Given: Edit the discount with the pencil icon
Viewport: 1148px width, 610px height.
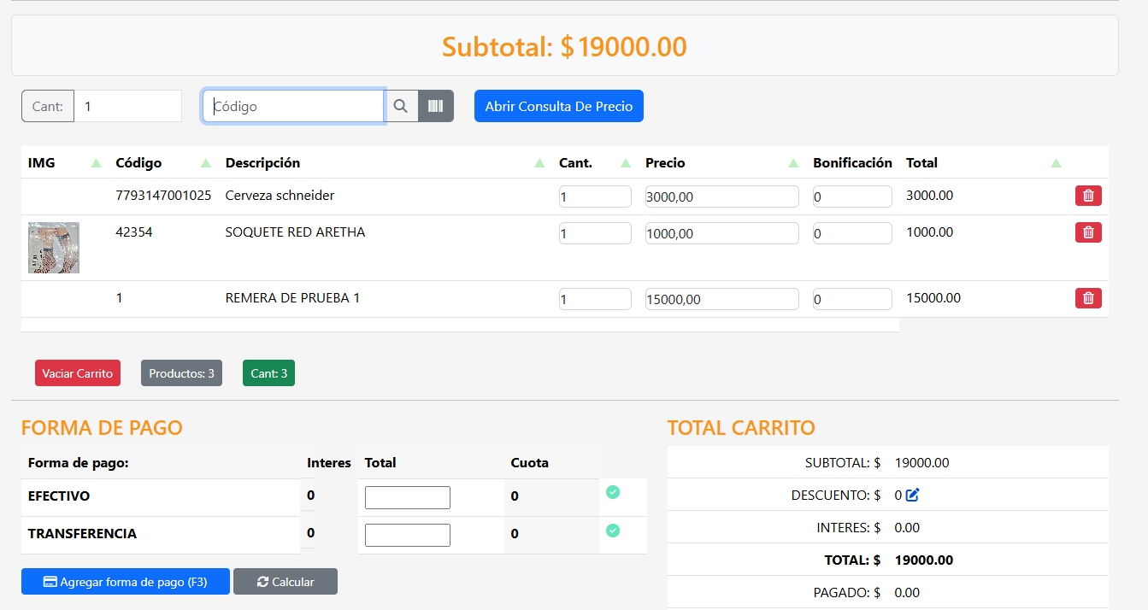Looking at the screenshot, I should point(912,496).
